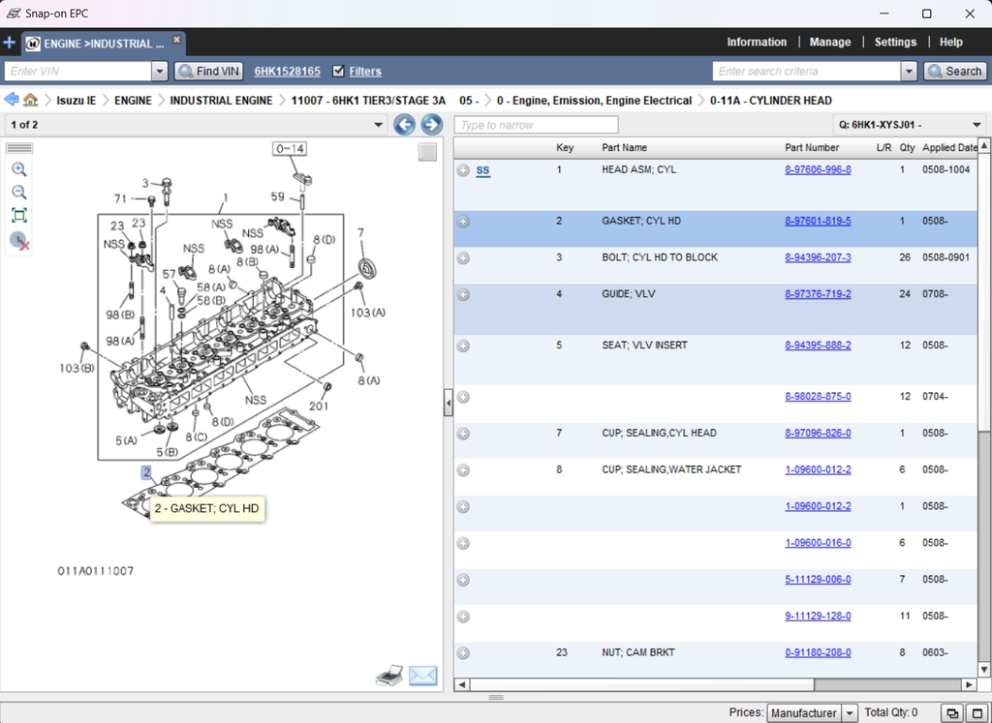The image size is (992, 723).
Task: Add GASKET; CYL HD row to list
Action: click(463, 222)
